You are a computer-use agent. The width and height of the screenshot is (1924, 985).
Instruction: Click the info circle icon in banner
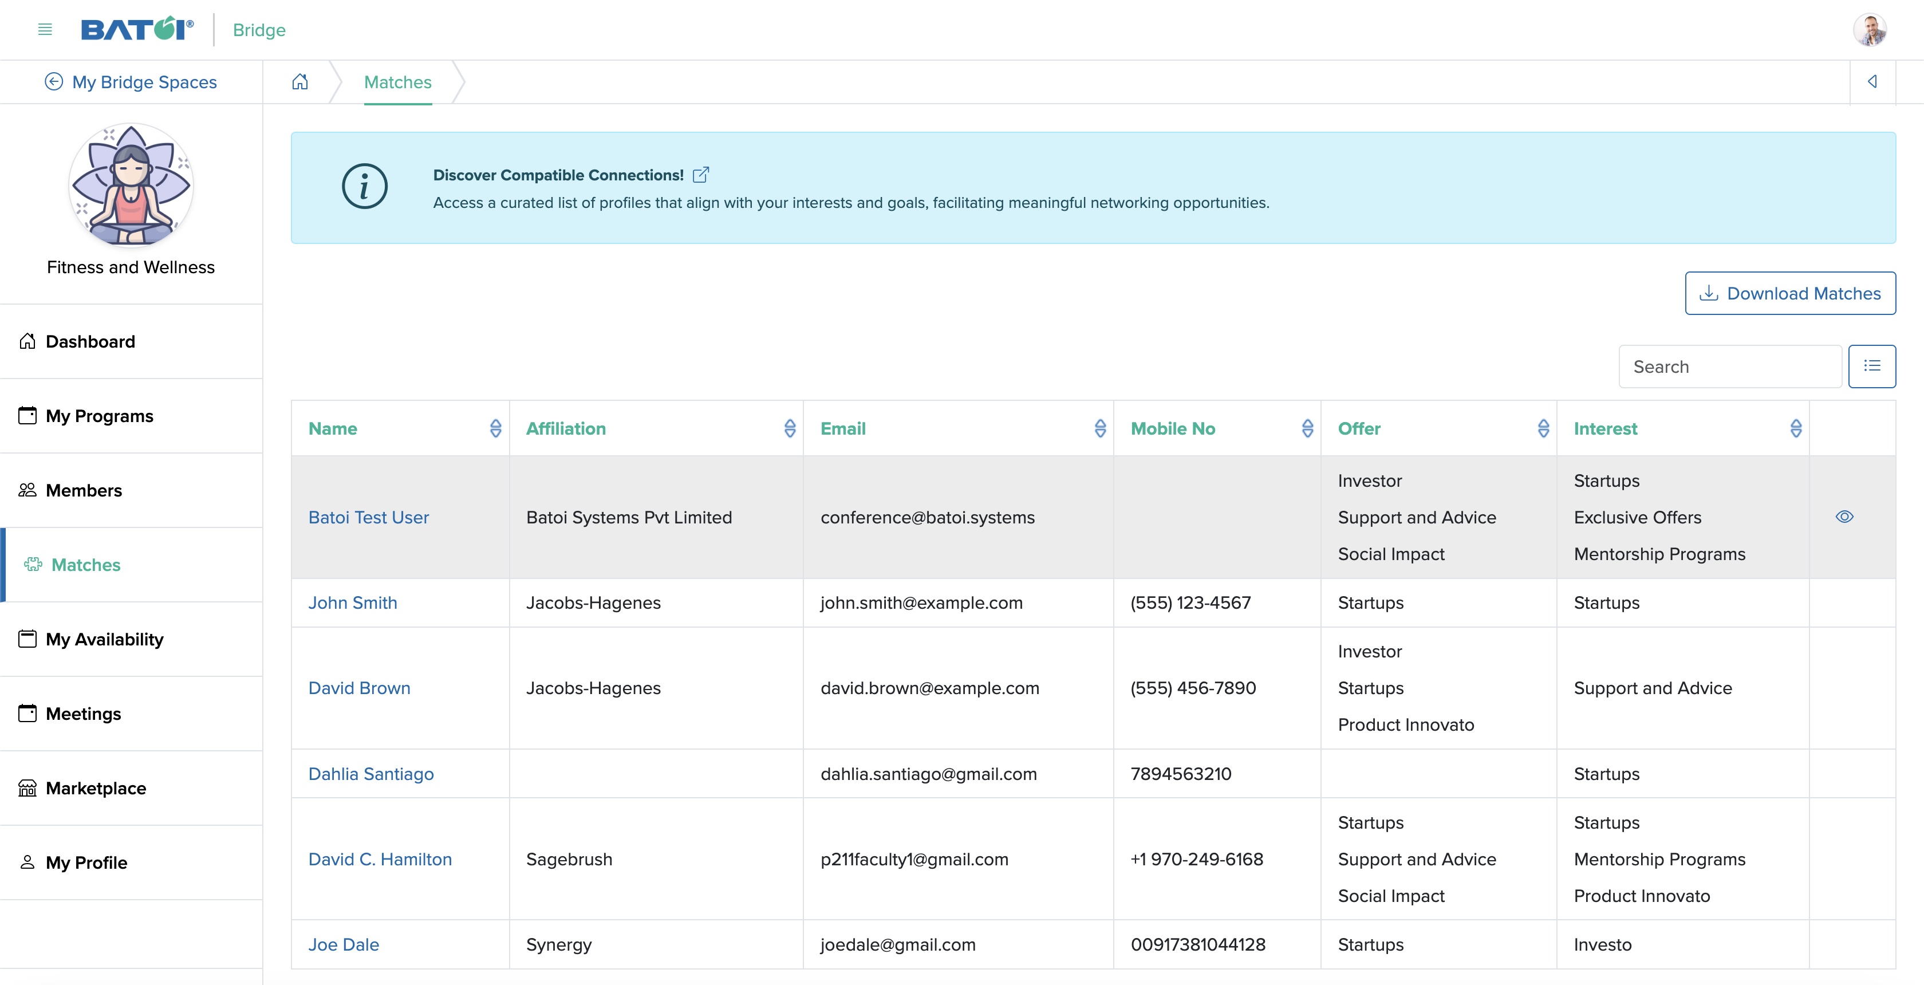click(x=365, y=186)
